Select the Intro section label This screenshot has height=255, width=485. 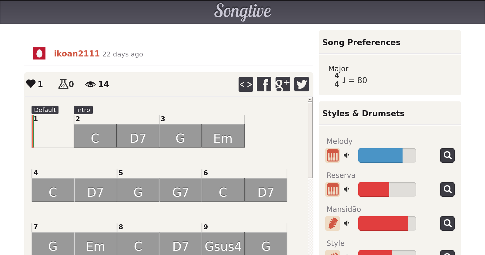click(x=83, y=110)
